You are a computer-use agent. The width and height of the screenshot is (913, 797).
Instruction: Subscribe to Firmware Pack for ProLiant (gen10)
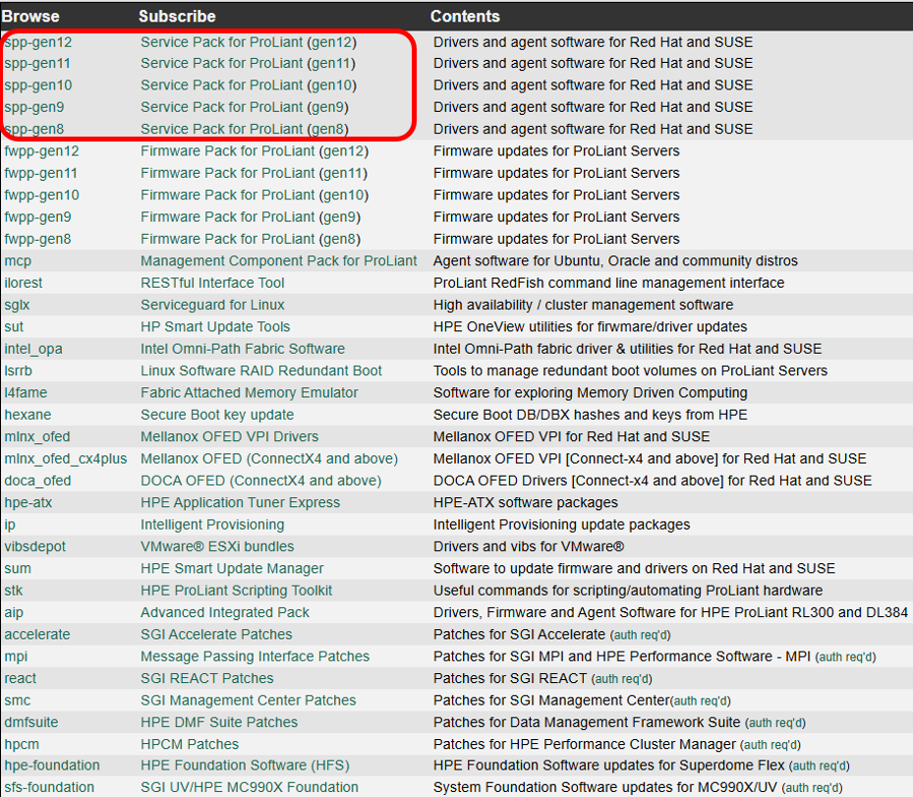(255, 195)
